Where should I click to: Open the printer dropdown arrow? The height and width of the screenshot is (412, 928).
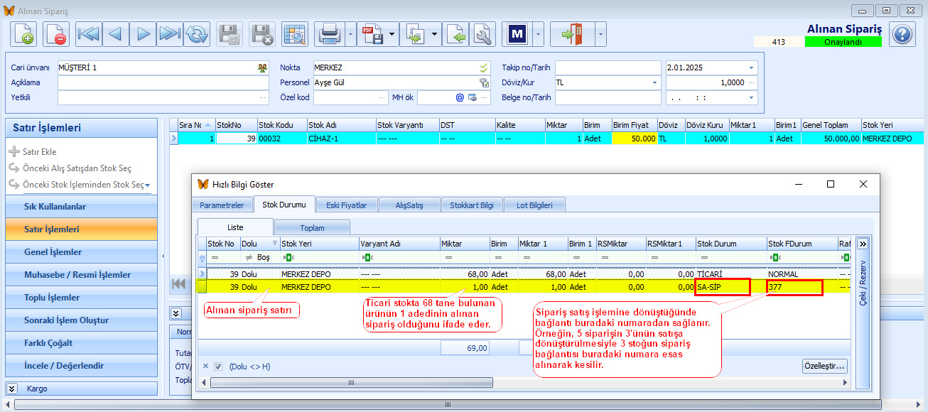click(350, 34)
